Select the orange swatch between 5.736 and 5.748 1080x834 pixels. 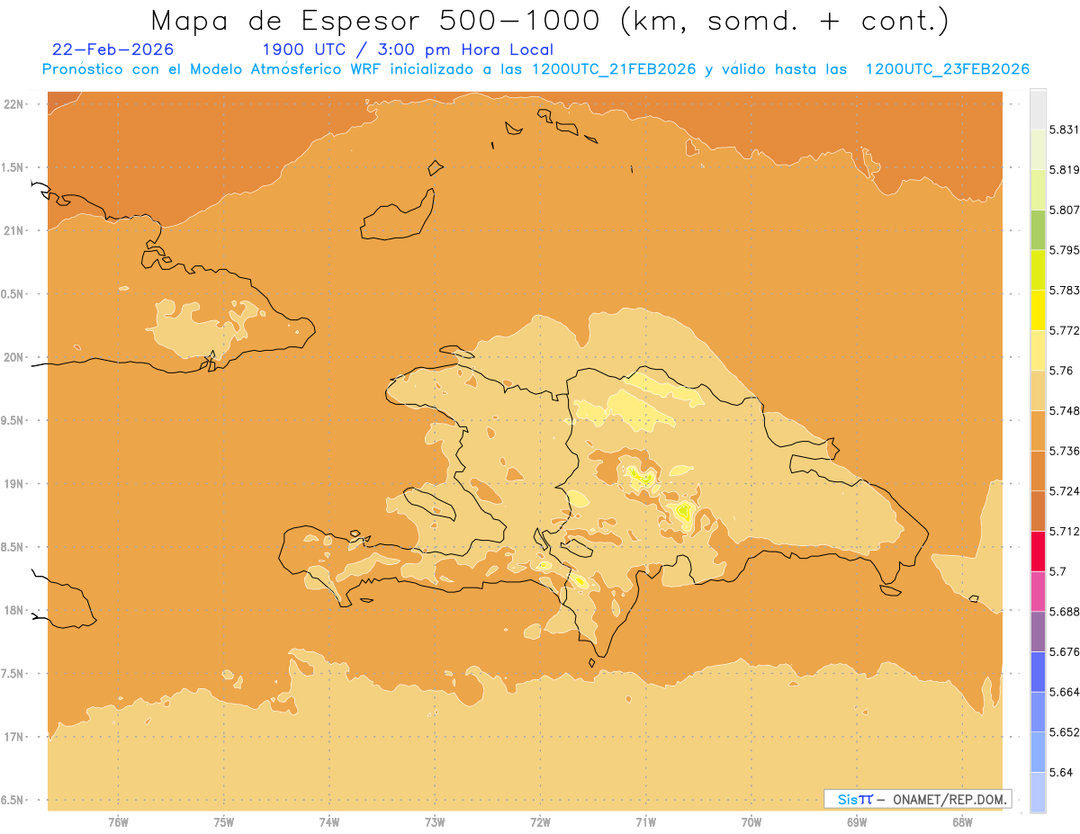(x=1038, y=431)
